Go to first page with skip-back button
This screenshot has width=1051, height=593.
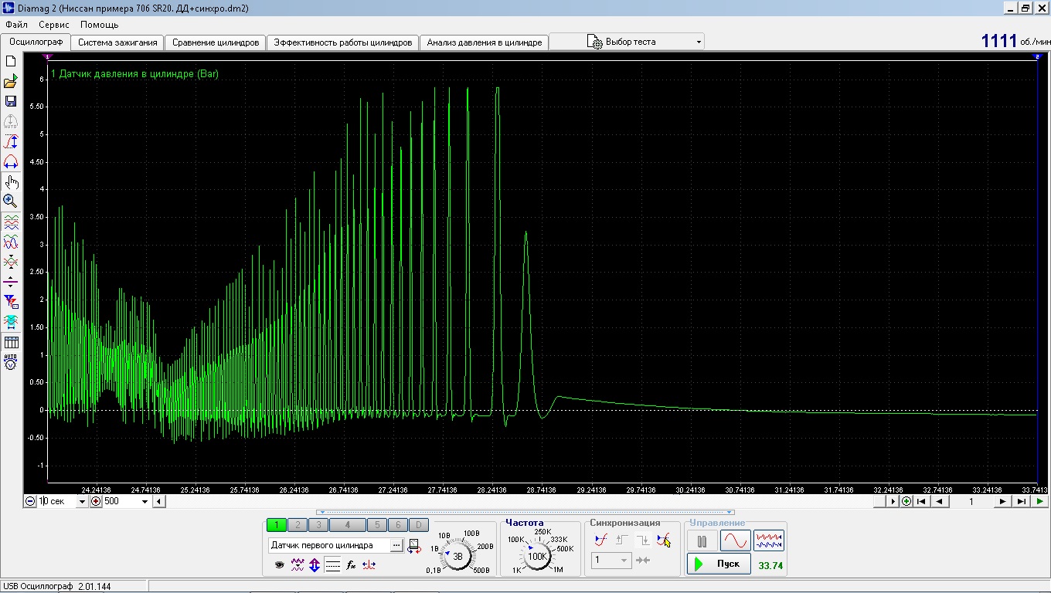click(921, 501)
